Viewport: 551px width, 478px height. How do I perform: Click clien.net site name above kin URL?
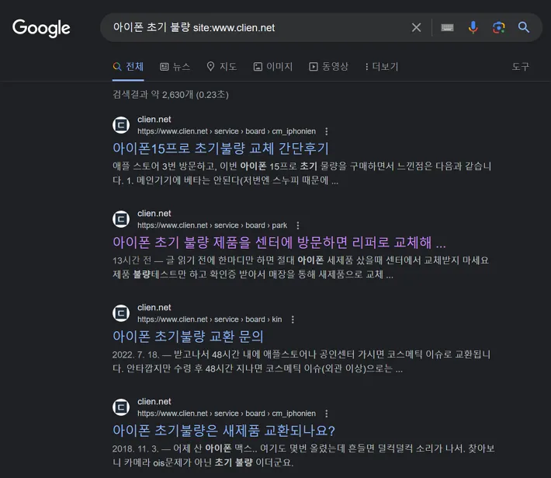(154, 307)
